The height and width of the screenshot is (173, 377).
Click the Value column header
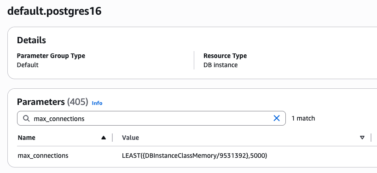coord(130,138)
